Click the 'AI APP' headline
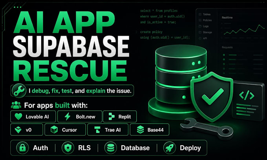 [x=64, y=22]
